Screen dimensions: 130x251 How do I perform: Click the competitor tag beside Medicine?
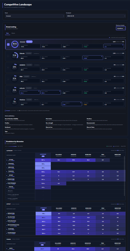pos(29,99)
